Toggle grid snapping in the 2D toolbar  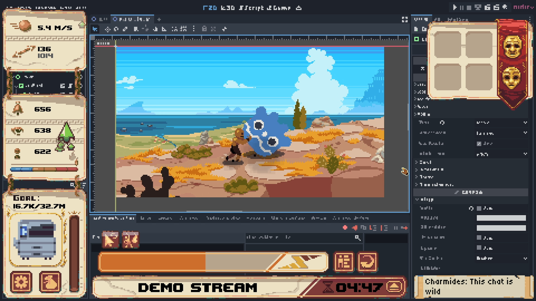pos(183,29)
